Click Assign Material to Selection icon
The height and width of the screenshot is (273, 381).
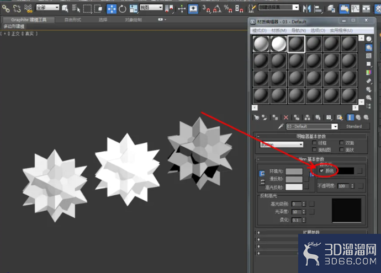coord(275,117)
